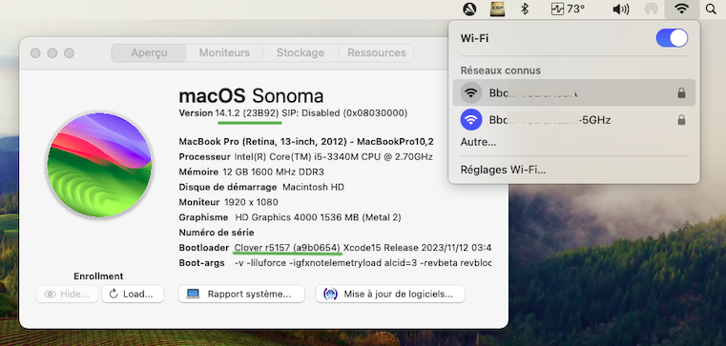Switch to the Stockage tab
This screenshot has width=726, height=346.
[301, 52]
